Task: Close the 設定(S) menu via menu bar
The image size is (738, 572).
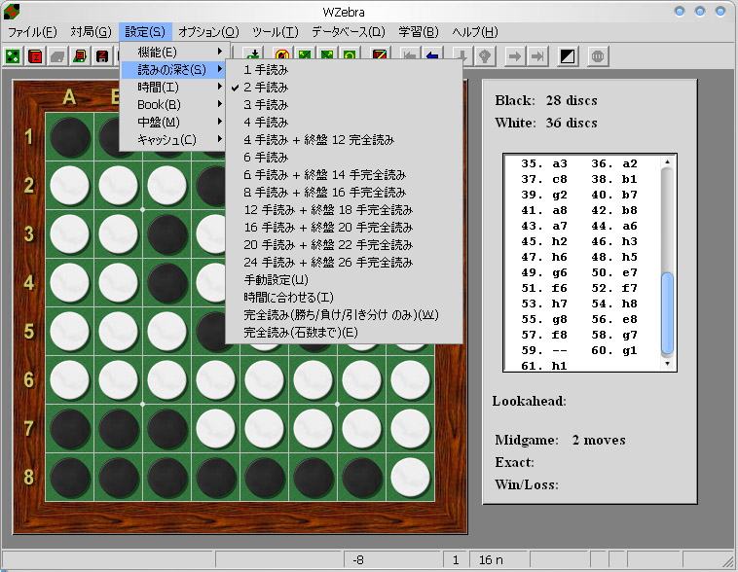Action: pyautogui.click(x=145, y=32)
